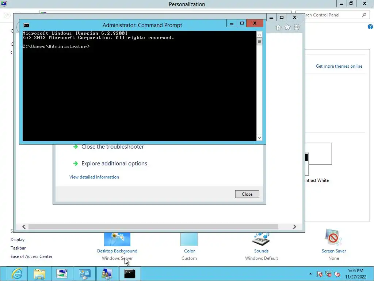Click Command Prompt vertical scrollbar thumb

[x=259, y=42]
